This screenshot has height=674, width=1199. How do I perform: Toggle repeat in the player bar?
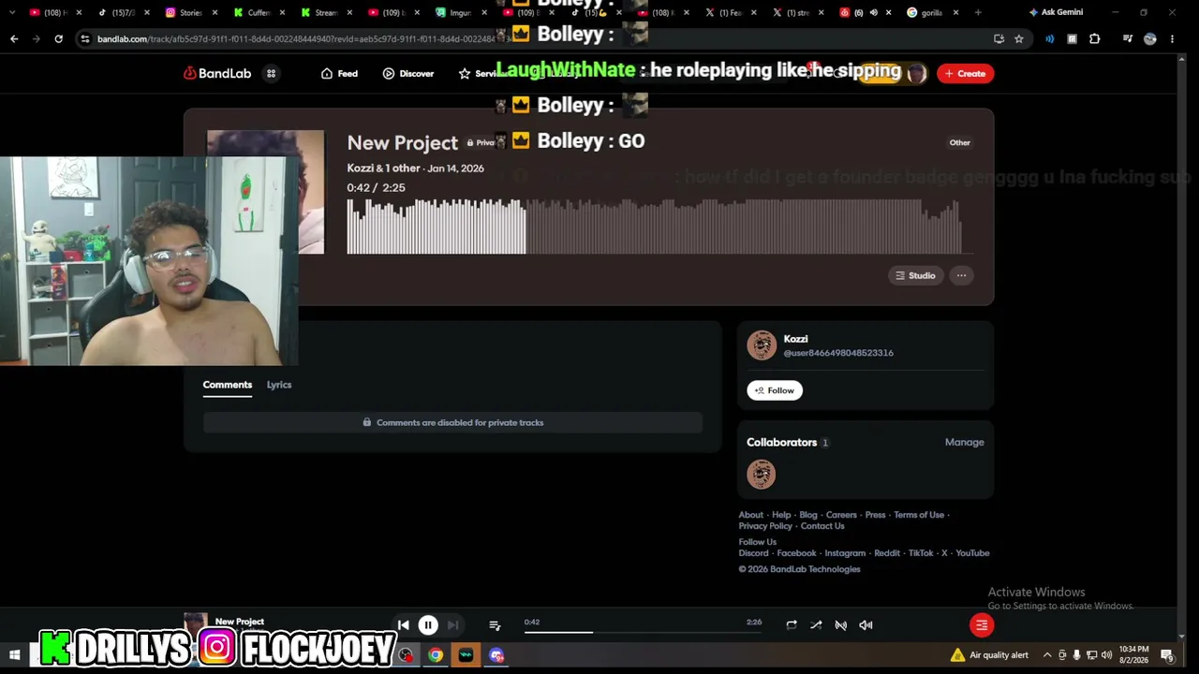coord(792,625)
